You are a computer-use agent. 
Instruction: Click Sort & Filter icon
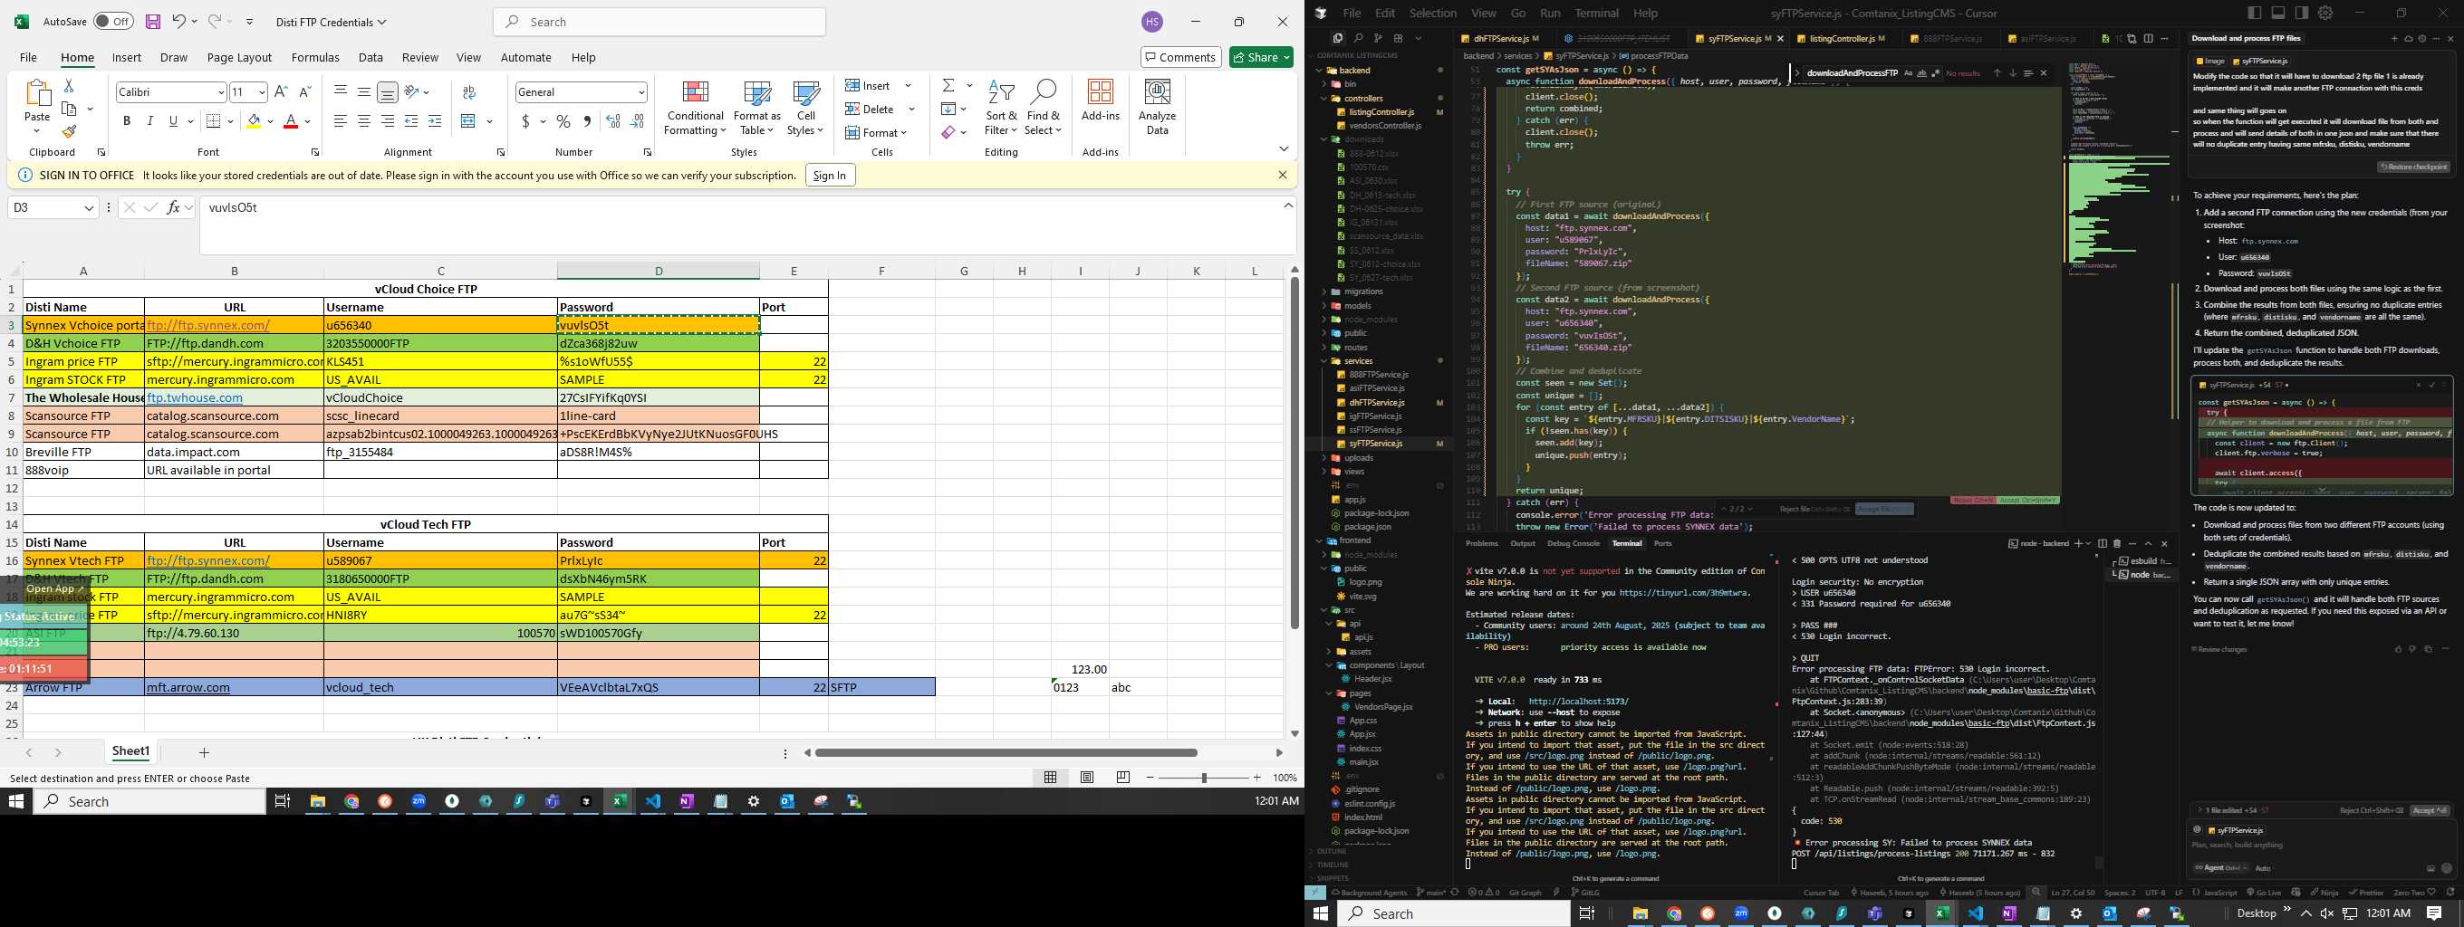click(x=1000, y=107)
